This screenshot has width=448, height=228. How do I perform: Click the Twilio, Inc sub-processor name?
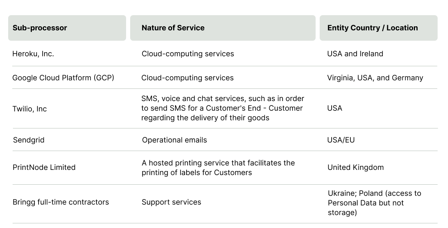point(30,109)
